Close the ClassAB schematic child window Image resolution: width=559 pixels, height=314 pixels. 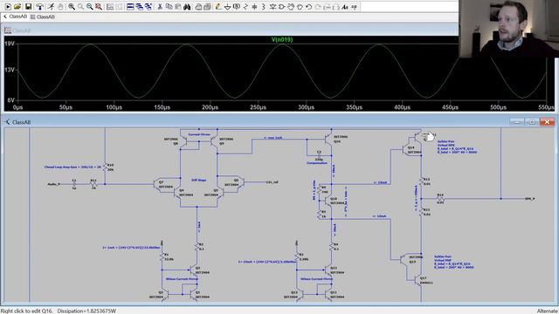tap(548, 122)
